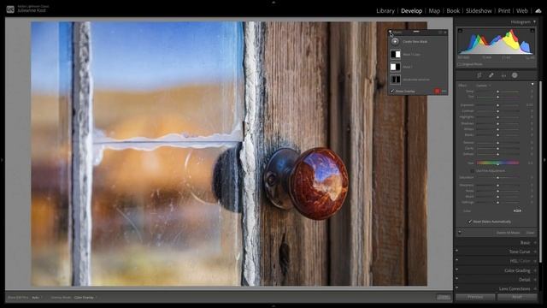Viewport: 547px width, 308px height.
Task: Toggle masking panel on/off switch
Action: tap(460, 232)
